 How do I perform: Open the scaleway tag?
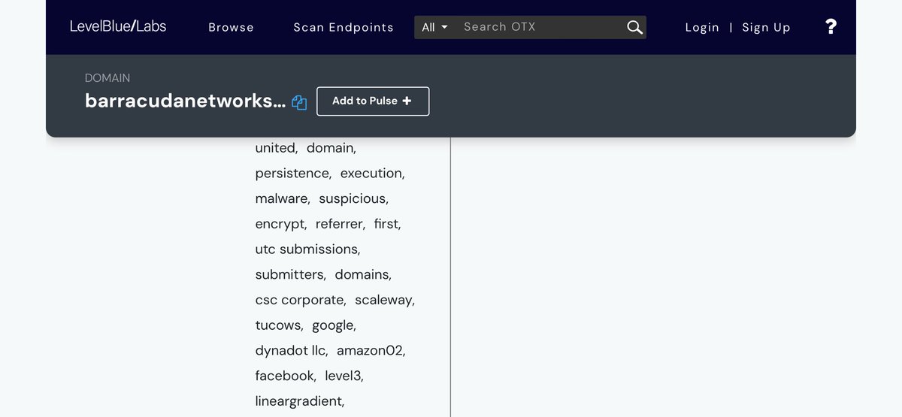(384, 300)
